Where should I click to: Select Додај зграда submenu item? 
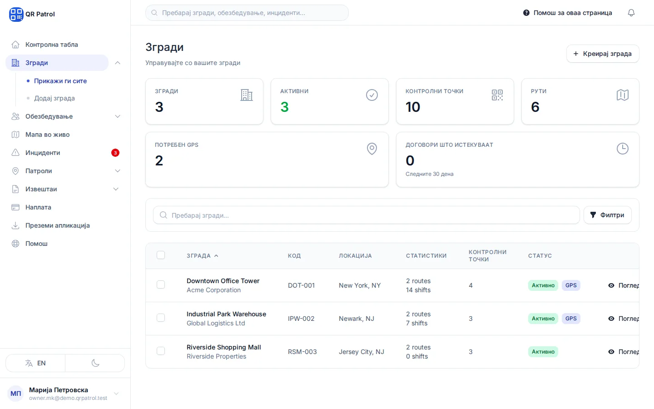tap(54, 98)
